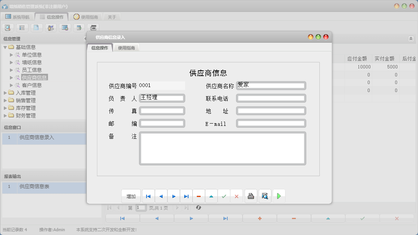Screen dimensions: 418x235
Task: Delete the current record with the red minus
Action: [199, 196]
